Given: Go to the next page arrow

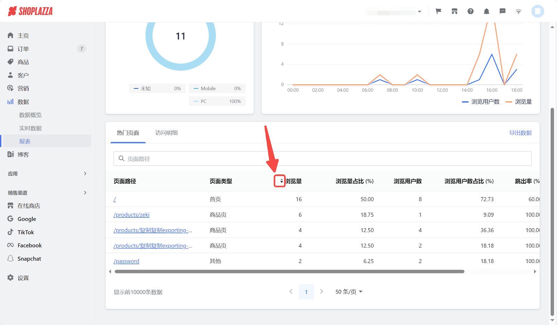Looking at the screenshot, I should coord(322,292).
